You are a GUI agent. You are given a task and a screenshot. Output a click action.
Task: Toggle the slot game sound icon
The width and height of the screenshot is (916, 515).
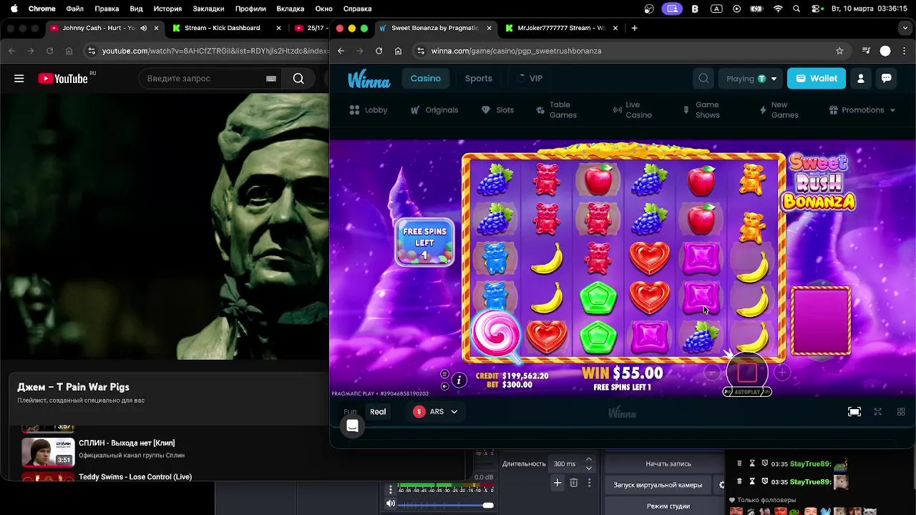[x=444, y=386]
